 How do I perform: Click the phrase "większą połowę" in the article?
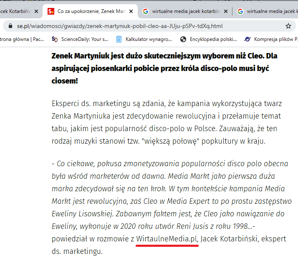170,141
